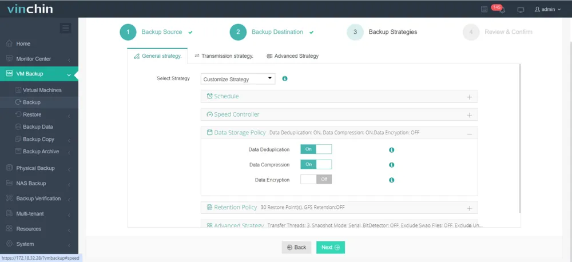Viewport: 572px width, 262px height.
Task: Click the Backup Archive icon
Action: point(18,152)
